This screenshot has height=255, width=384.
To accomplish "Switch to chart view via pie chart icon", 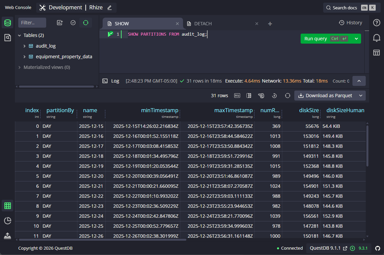I will (x=7, y=220).
